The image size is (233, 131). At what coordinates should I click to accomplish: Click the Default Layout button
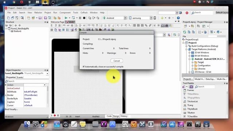coord(222,13)
